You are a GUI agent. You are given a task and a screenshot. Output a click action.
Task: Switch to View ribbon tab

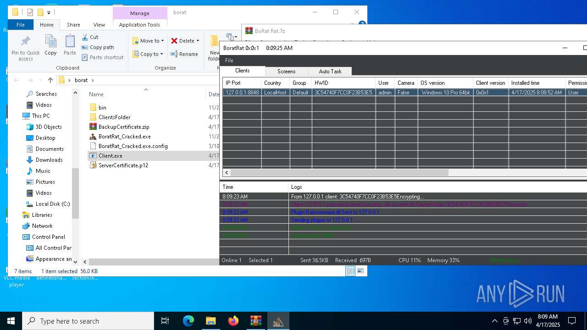[x=99, y=25]
